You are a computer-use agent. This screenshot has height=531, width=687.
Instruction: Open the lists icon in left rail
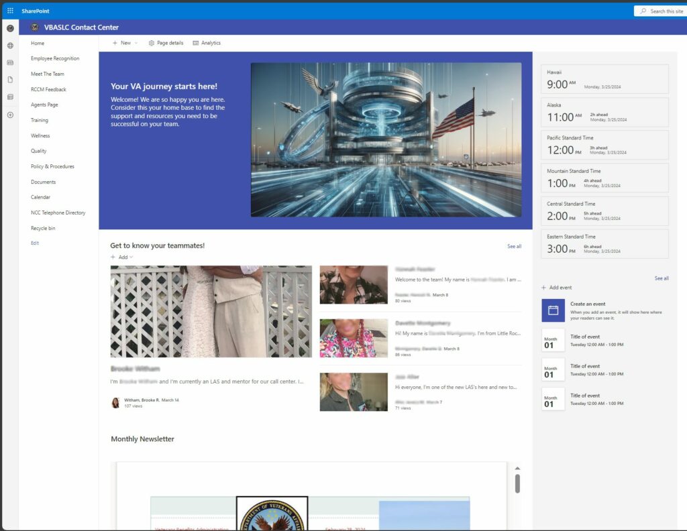10,97
